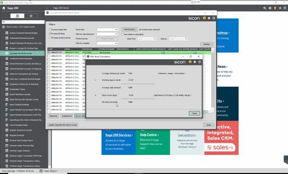Tick the second row checkbox in stock grid
Image resolution: width=288 pixels, height=174 pixels.
coord(49,56)
